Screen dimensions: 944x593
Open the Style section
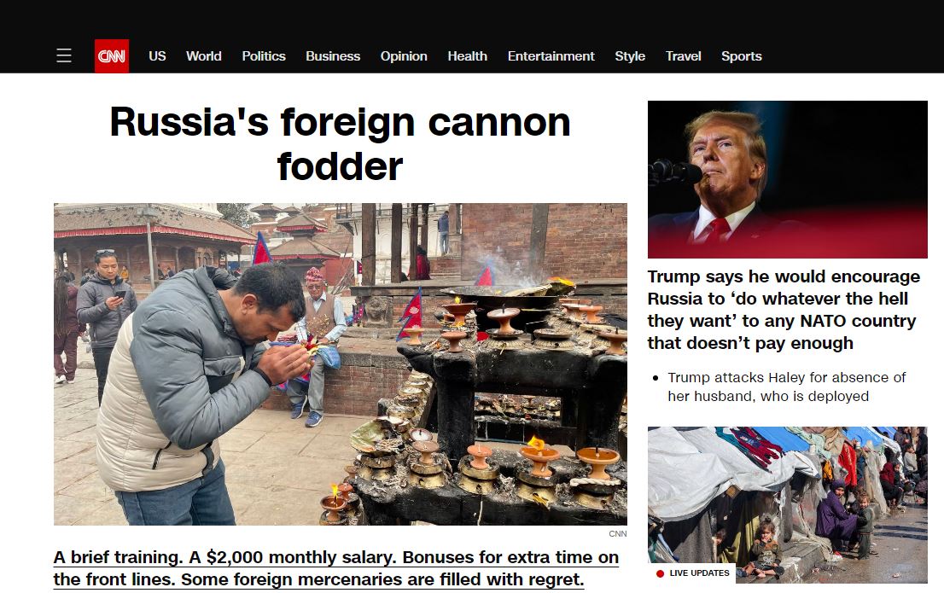(630, 56)
